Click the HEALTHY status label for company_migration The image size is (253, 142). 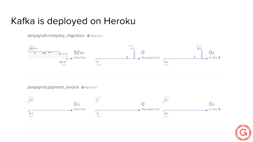click(x=96, y=36)
